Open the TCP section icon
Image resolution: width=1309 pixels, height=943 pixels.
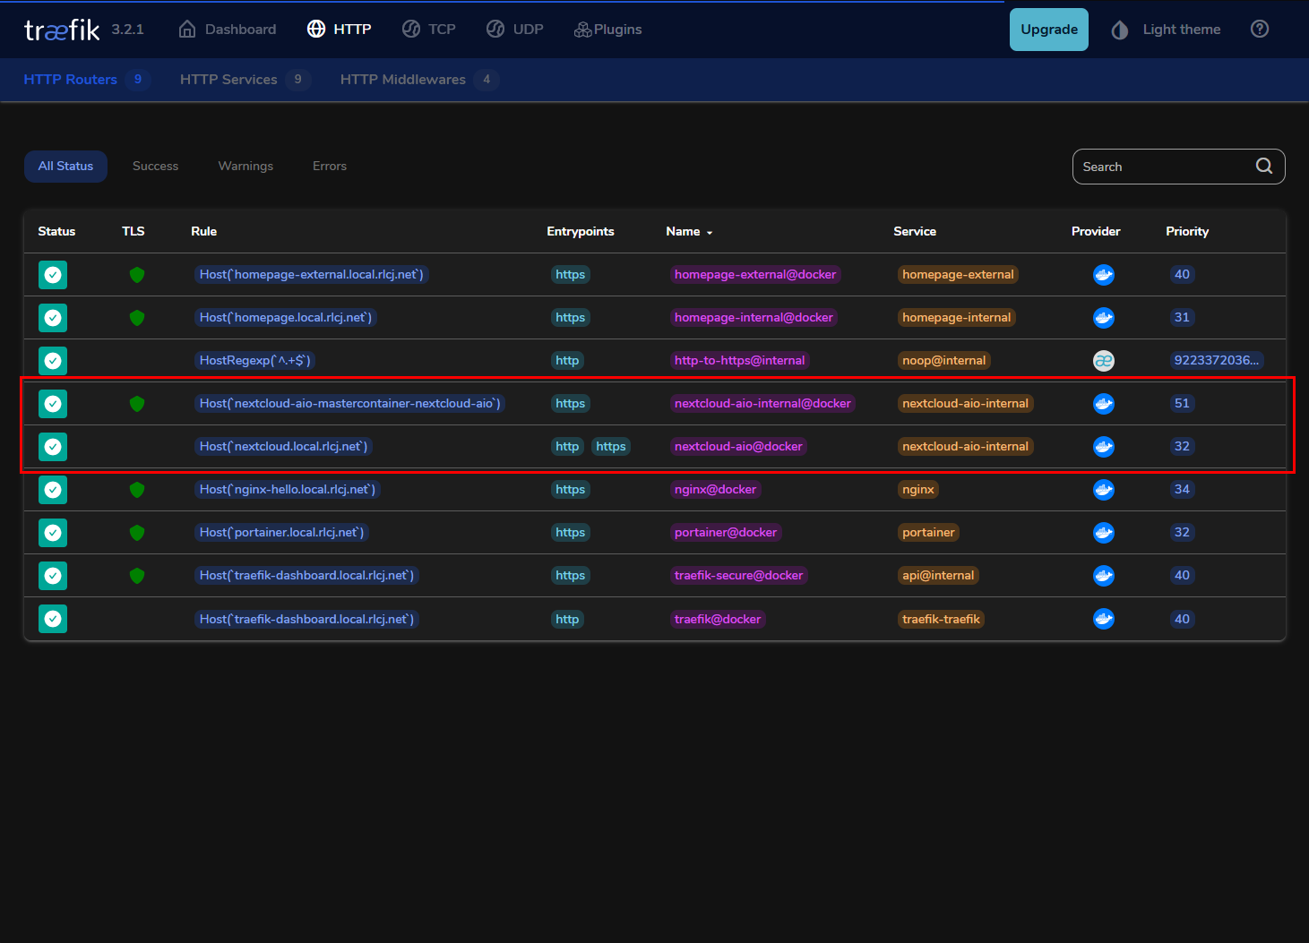pos(409,29)
